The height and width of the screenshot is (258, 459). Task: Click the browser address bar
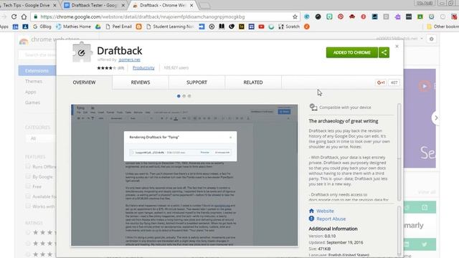pos(166,16)
